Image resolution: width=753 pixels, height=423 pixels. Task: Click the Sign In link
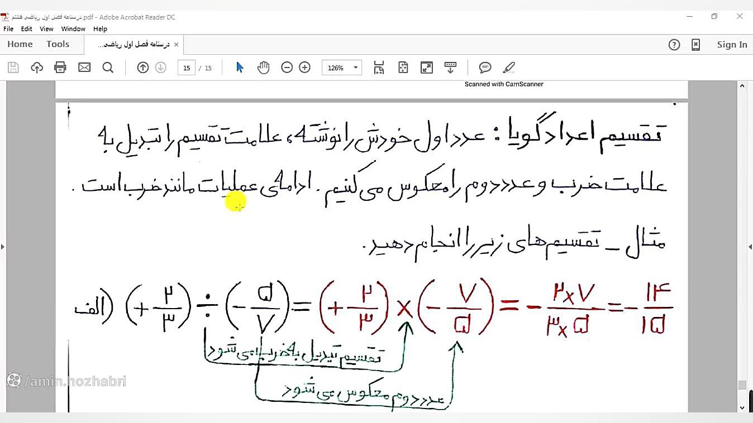(x=732, y=45)
